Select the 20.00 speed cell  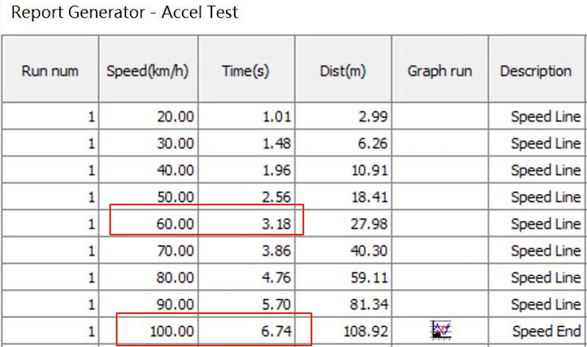[148, 116]
